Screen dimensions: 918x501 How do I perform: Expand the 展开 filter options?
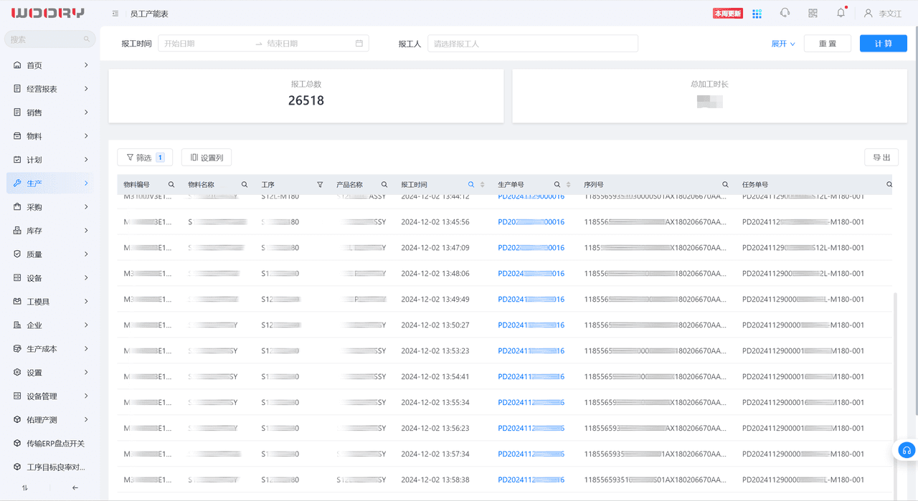click(783, 44)
